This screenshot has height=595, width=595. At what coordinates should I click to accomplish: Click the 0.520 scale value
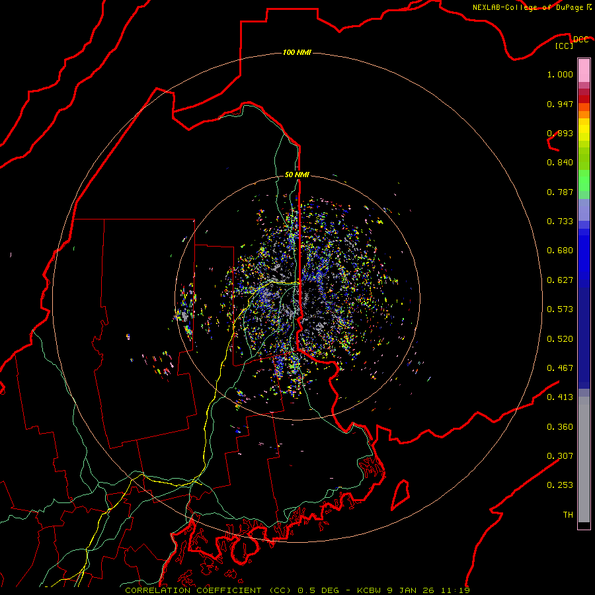[560, 339]
